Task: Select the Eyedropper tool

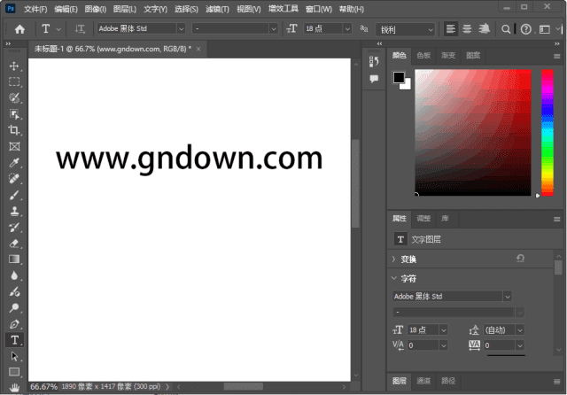Action: (x=14, y=163)
